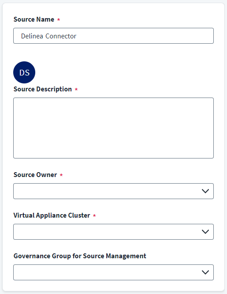Click the Governance Group for Source Management label
This screenshot has height=294, width=227.
coord(80,256)
